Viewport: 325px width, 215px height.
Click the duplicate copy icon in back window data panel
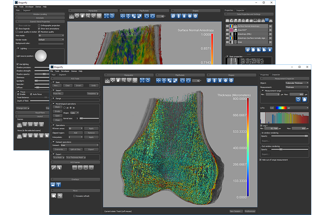[253, 50]
